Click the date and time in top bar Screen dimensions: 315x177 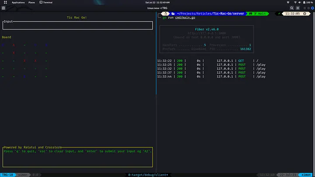(x=157, y=3)
